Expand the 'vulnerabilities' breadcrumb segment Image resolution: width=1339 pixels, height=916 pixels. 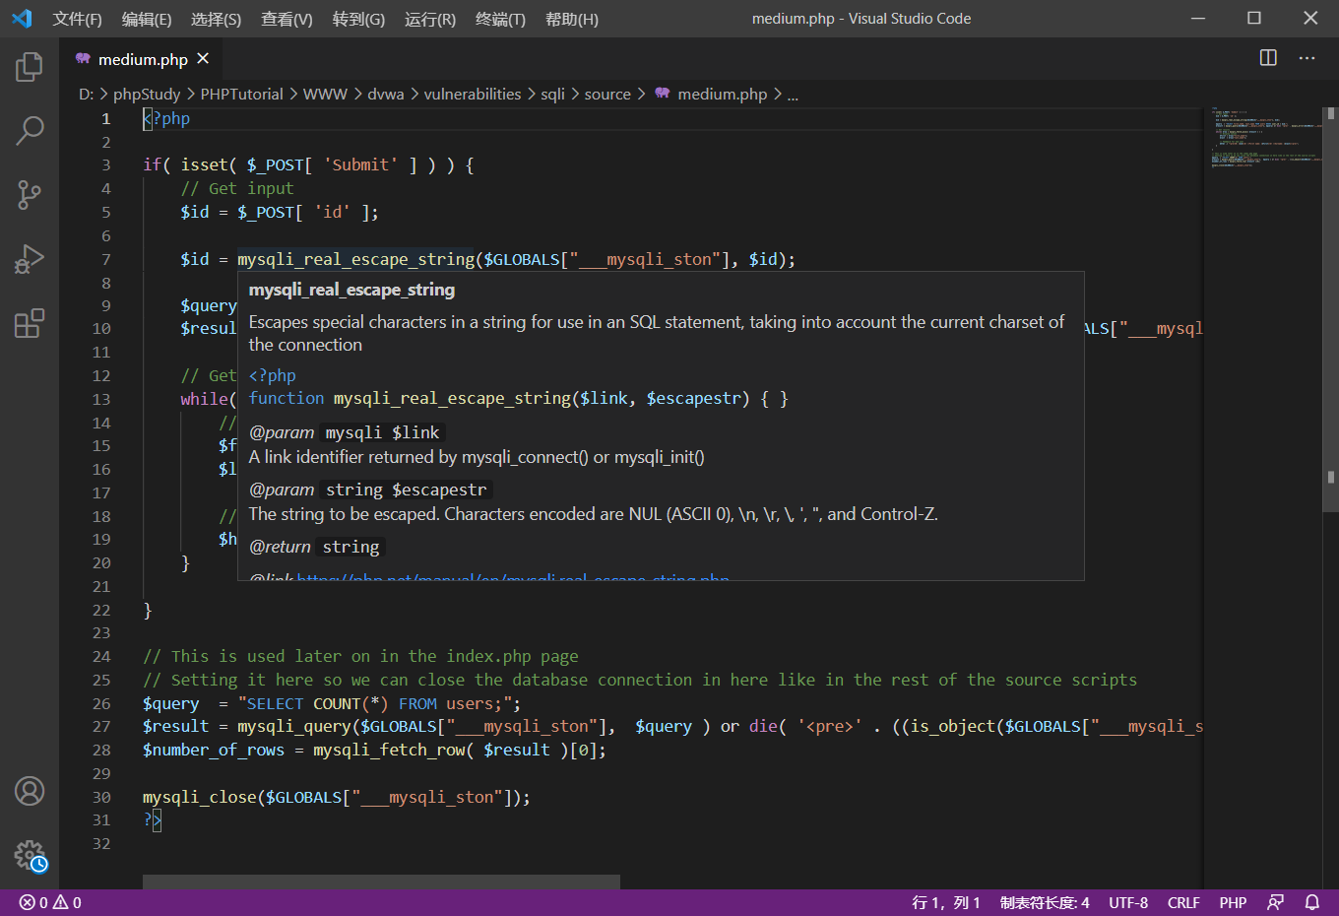click(x=472, y=95)
